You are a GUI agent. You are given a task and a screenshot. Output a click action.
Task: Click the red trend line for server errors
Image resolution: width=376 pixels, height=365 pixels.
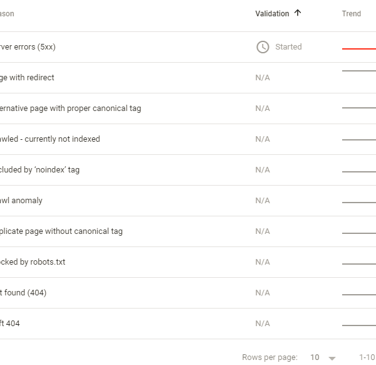tap(359, 49)
